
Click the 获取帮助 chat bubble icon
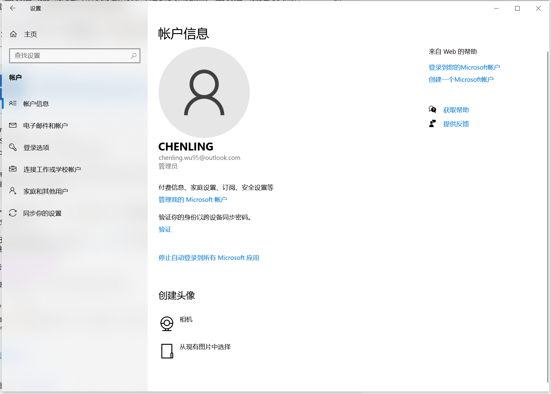click(432, 109)
